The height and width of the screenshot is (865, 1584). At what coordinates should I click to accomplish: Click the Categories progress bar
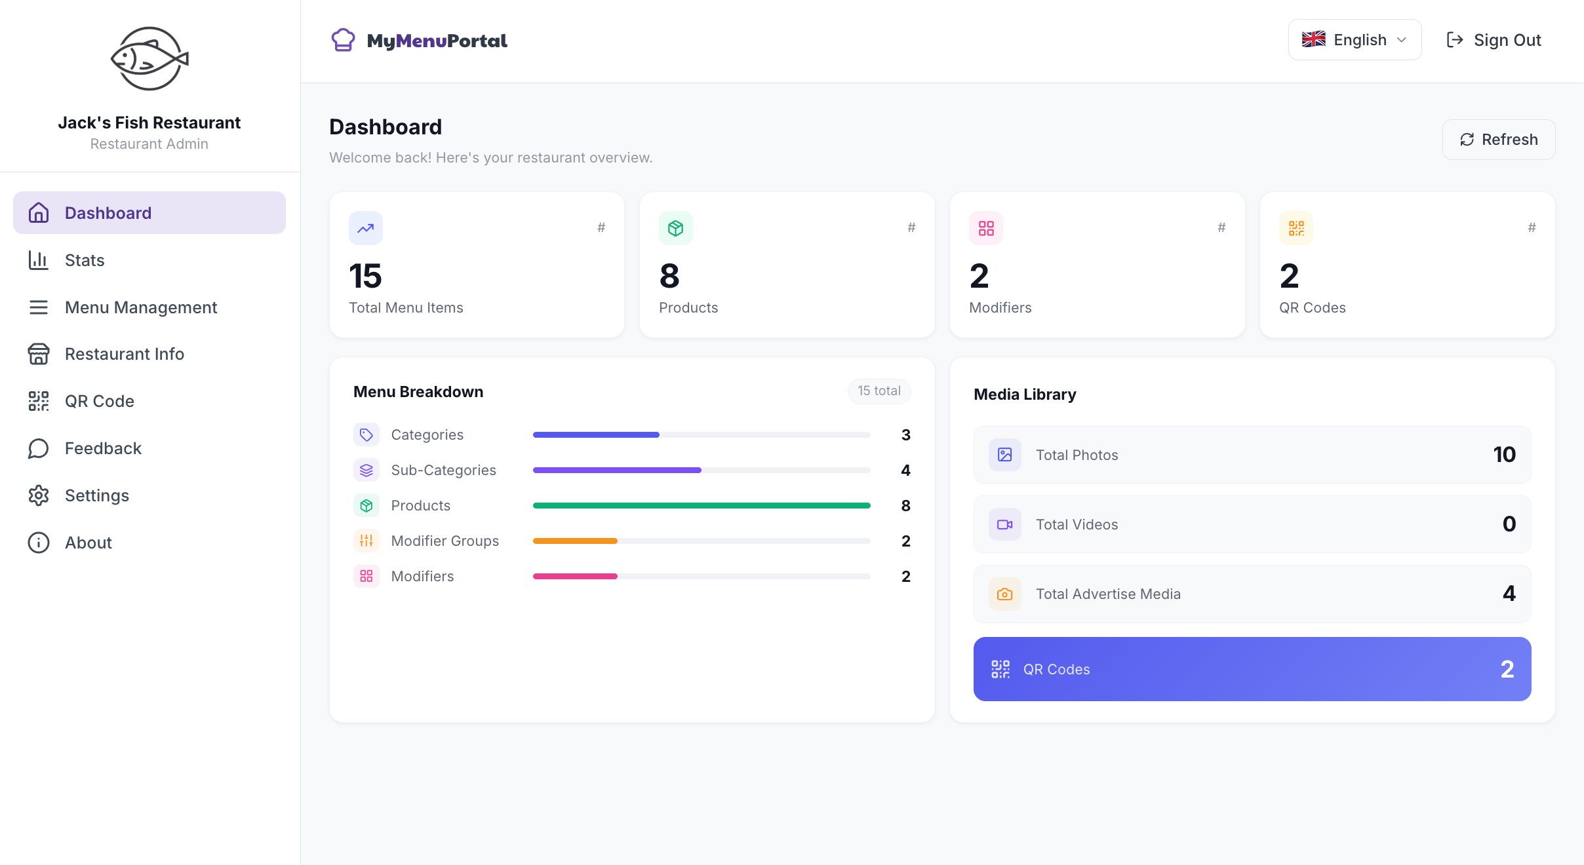(702, 434)
